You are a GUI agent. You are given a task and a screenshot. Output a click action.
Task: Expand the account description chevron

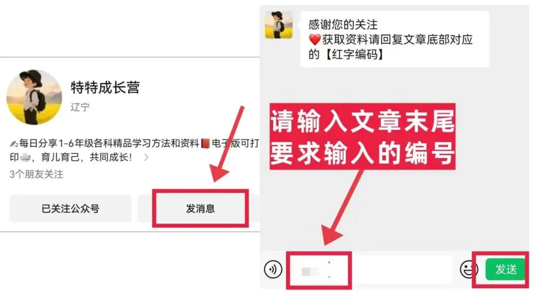146,157
